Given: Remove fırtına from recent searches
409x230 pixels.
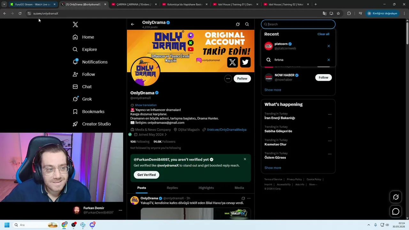Looking at the screenshot, I should (x=328, y=60).
